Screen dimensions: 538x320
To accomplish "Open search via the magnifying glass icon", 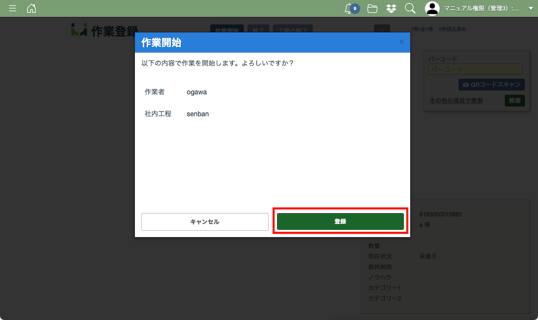I will pyautogui.click(x=410, y=9).
